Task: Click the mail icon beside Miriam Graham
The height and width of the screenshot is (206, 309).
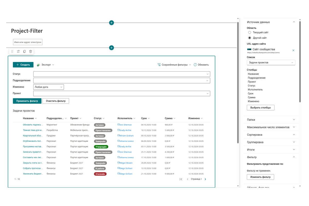Action: (x=118, y=136)
